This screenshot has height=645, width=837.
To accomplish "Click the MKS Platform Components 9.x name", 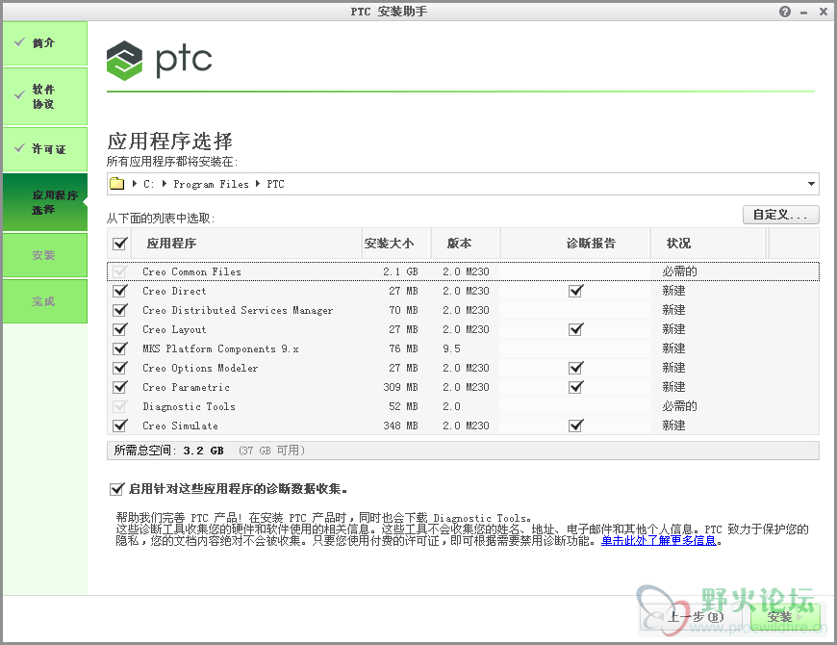I will [220, 348].
